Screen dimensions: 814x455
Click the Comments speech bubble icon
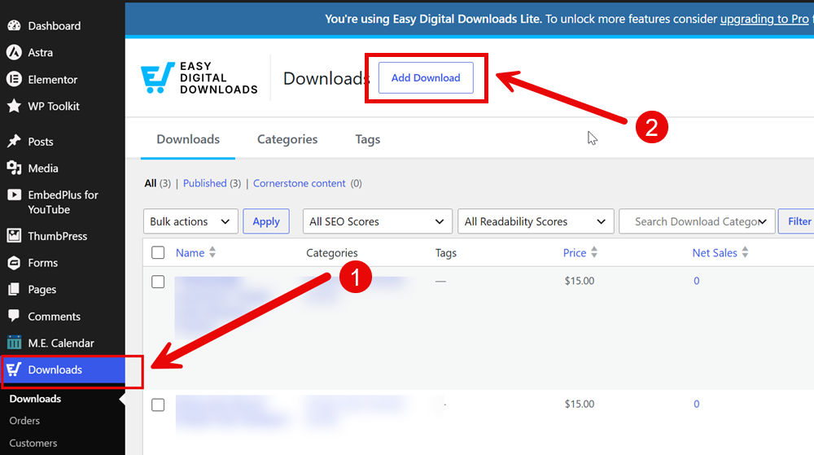[x=14, y=316]
